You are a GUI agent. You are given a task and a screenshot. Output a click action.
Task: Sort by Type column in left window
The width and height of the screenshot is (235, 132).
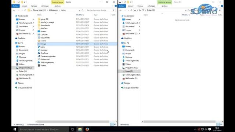pos(95,15)
